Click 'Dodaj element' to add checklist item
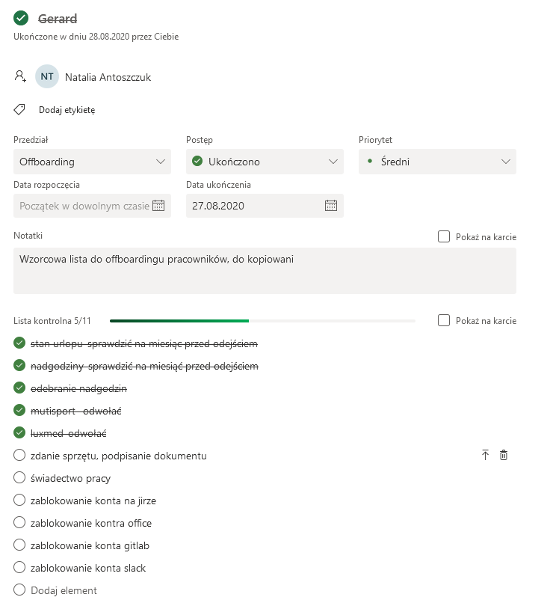This screenshot has width=553, height=609. [x=64, y=590]
